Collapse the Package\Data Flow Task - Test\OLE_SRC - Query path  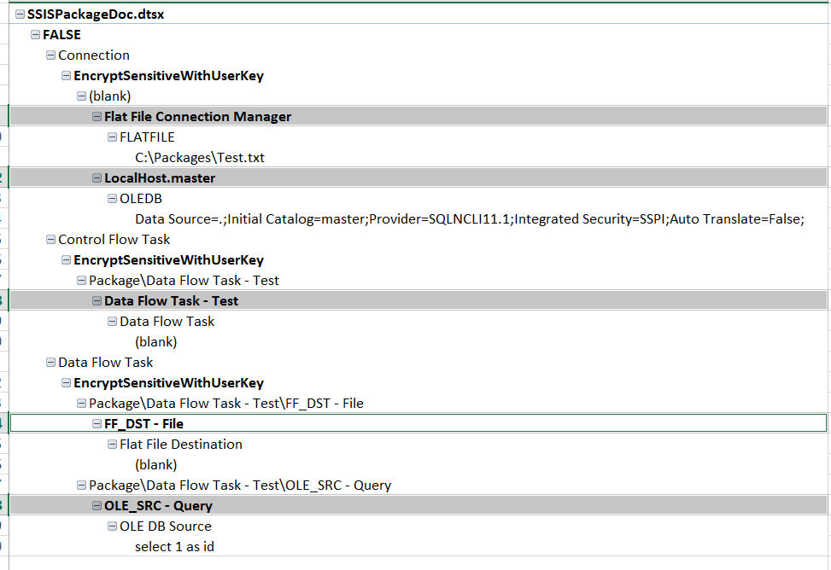pos(82,486)
